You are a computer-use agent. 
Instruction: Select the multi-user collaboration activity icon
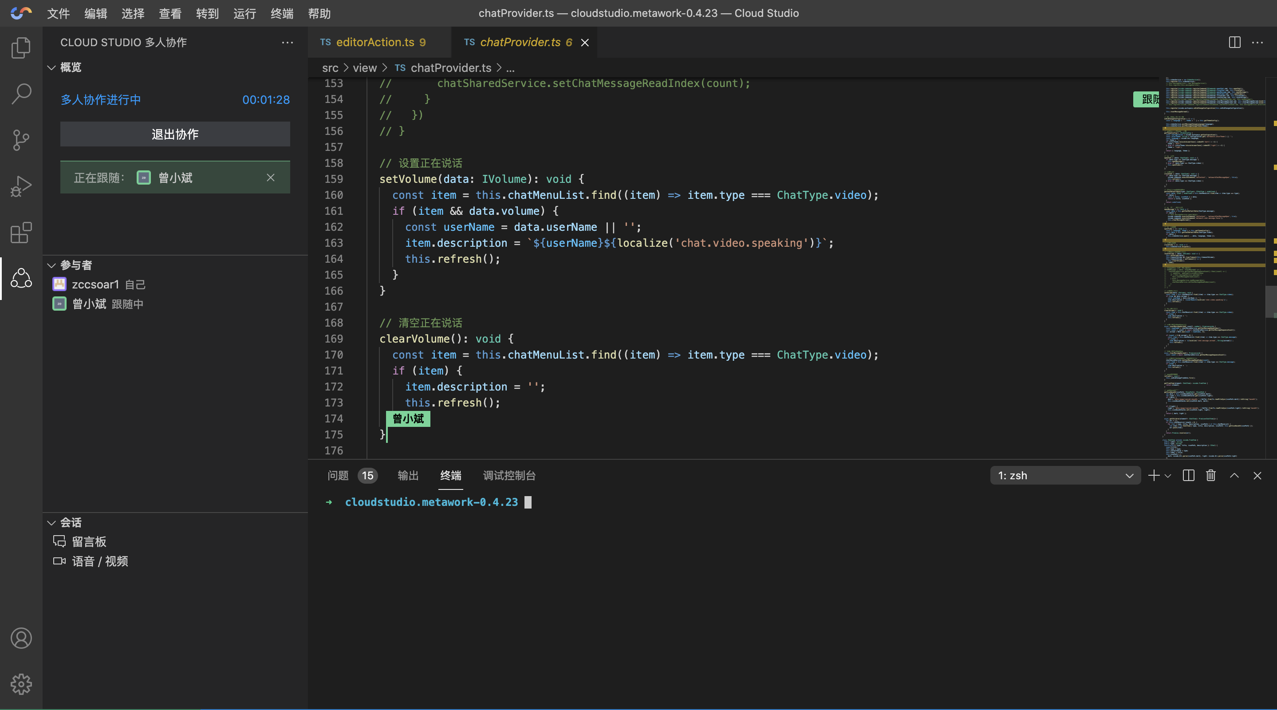21,278
